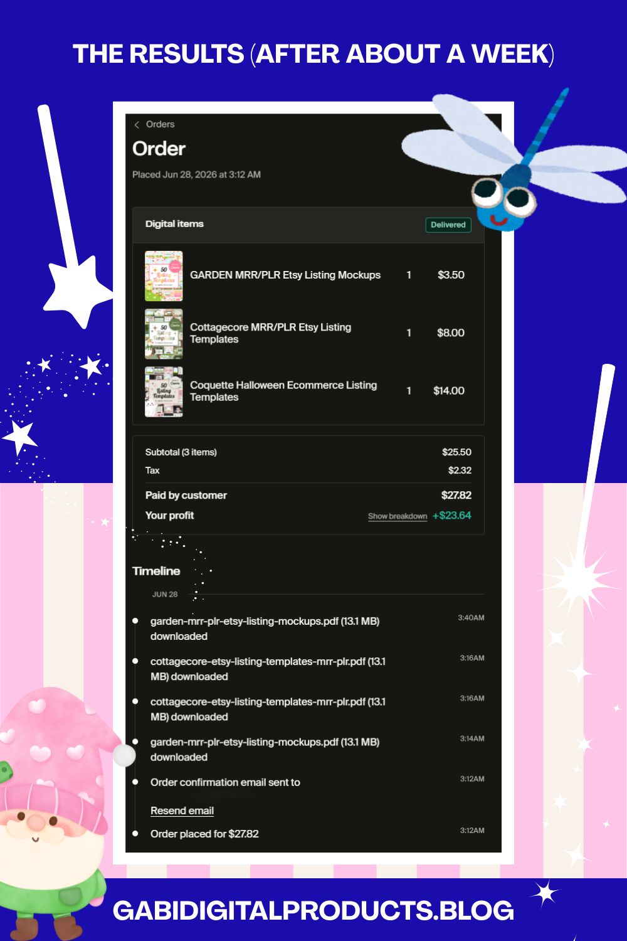
Task: Open the GARDEN MRR/PLR mockups thumbnail
Action: click(164, 275)
